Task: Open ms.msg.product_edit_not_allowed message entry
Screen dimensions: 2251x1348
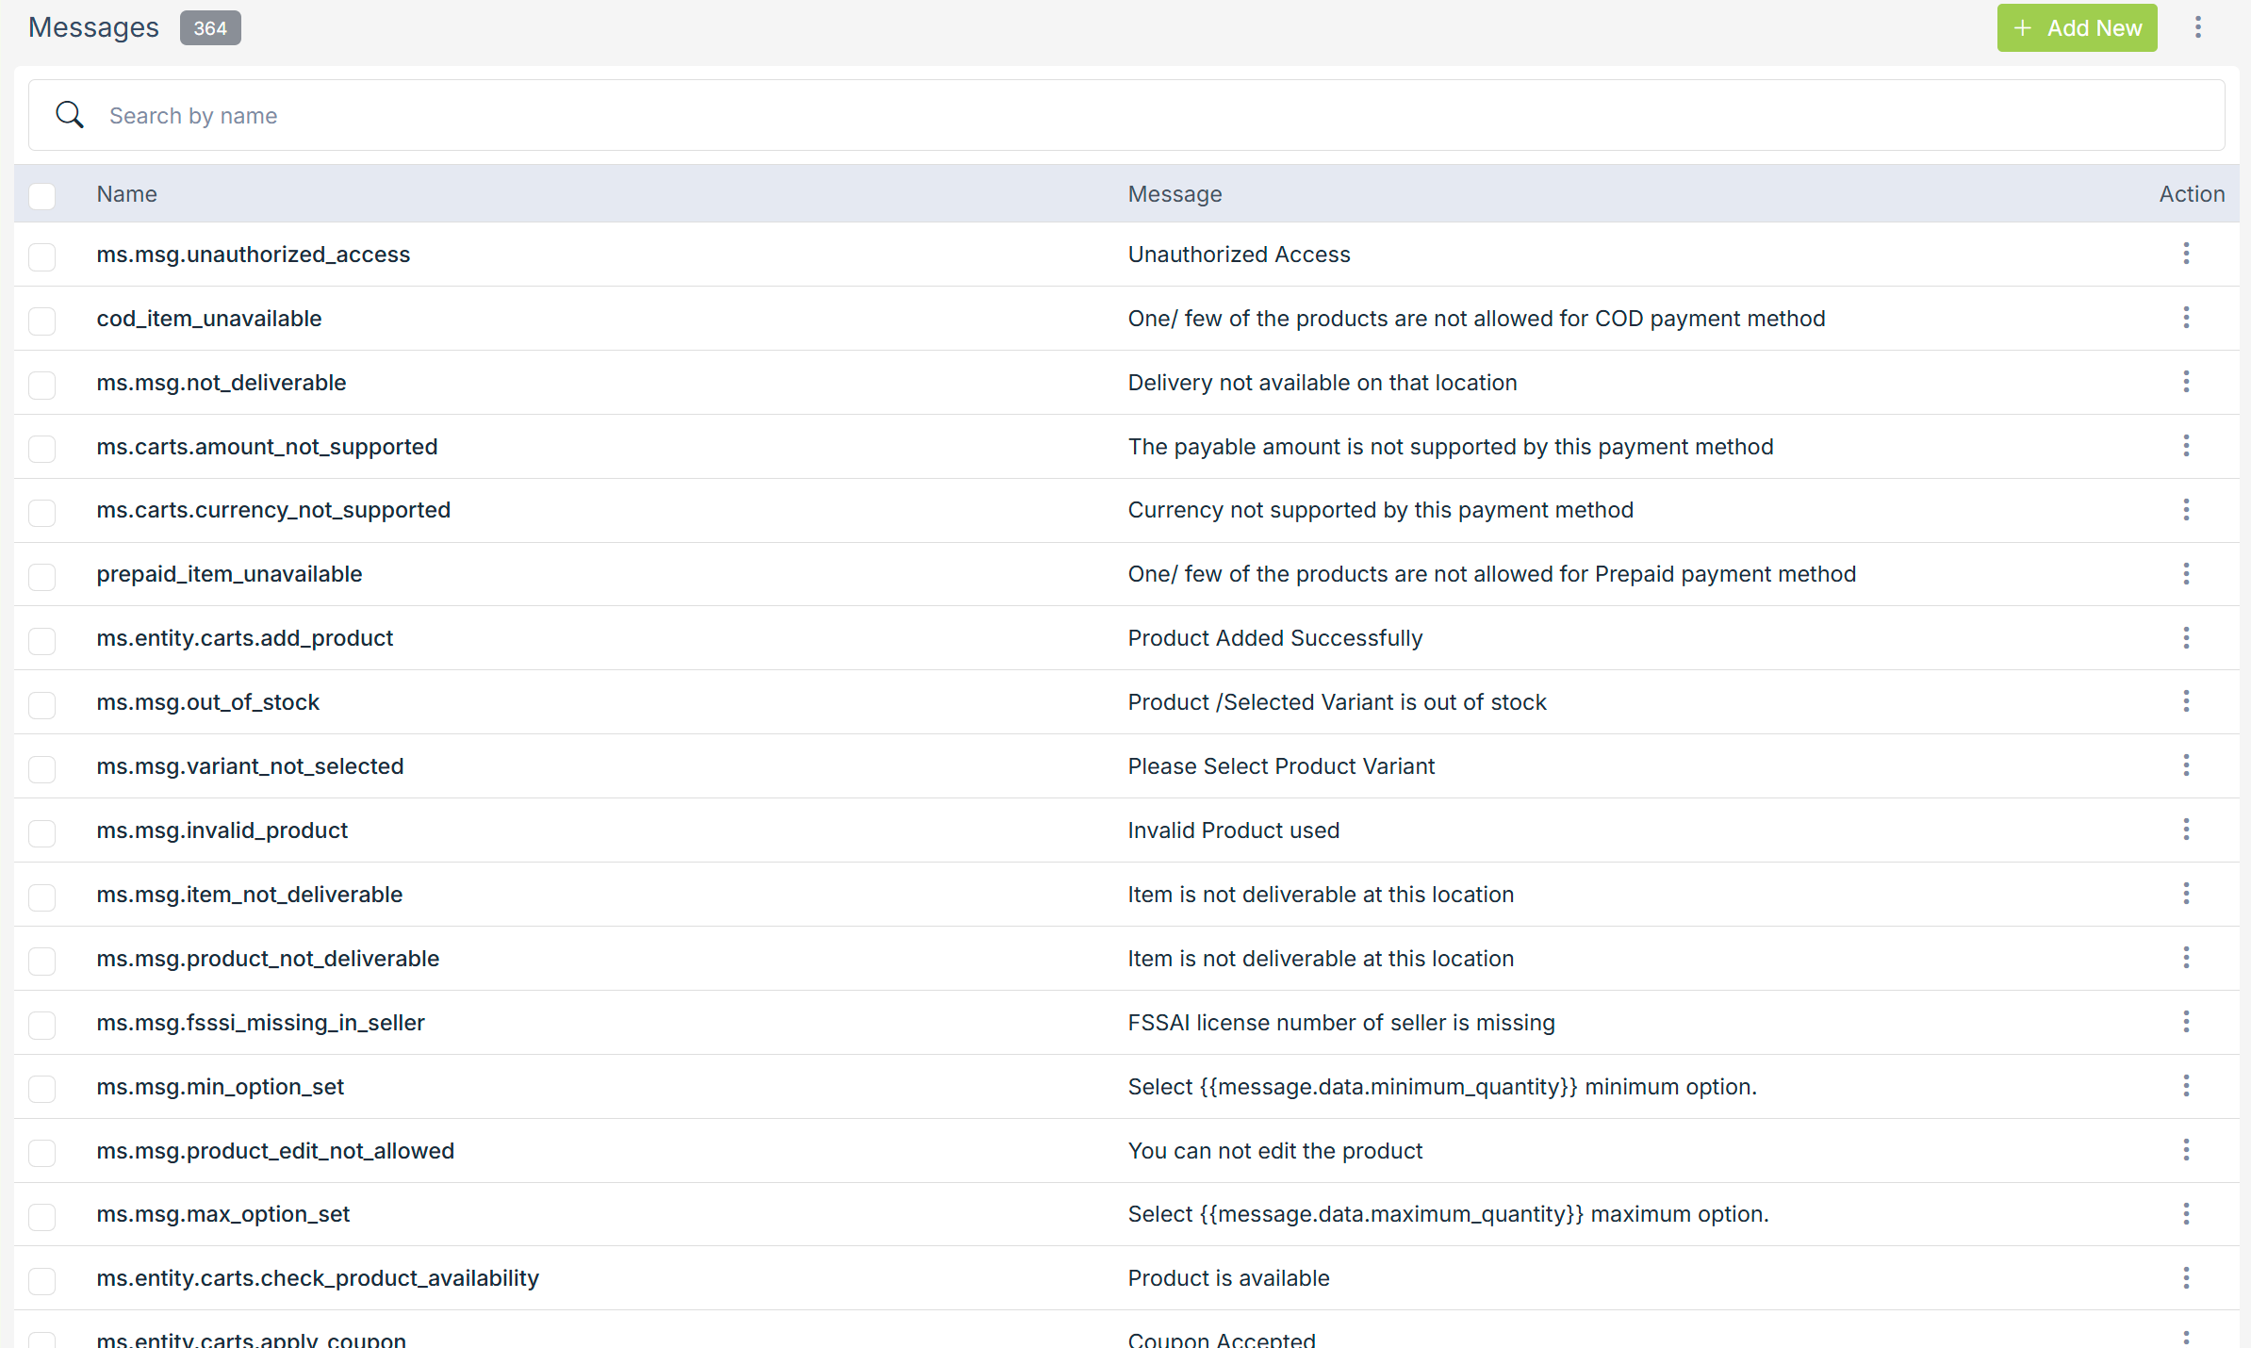Action: (275, 1151)
